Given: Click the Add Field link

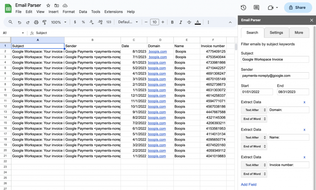Looking at the screenshot, I should click(x=249, y=184).
